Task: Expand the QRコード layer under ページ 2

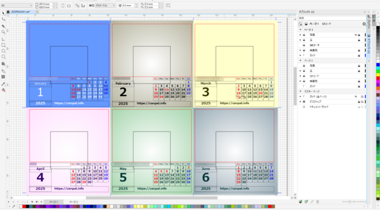Action: tap(300, 76)
